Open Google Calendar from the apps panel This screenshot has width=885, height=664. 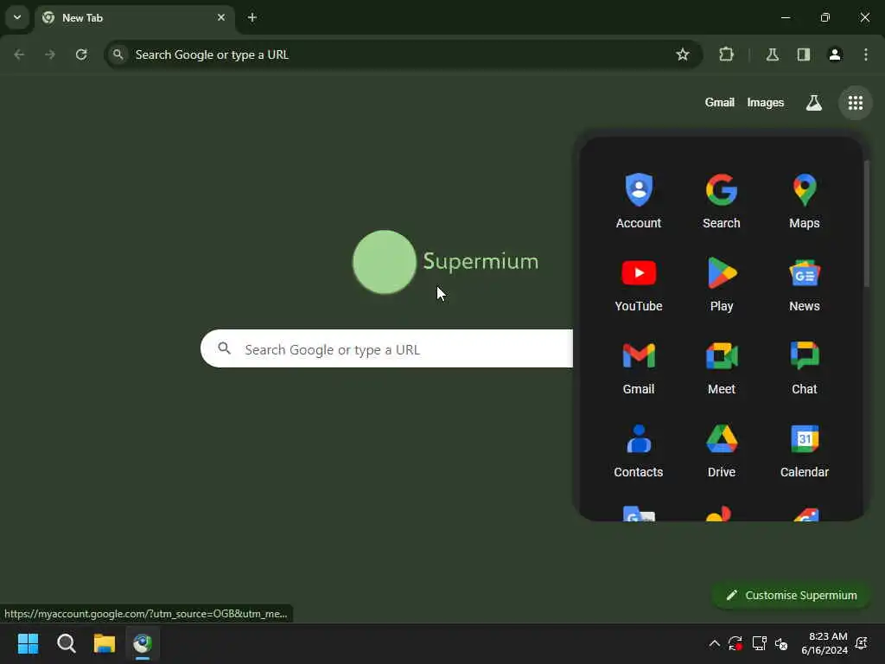tap(805, 450)
